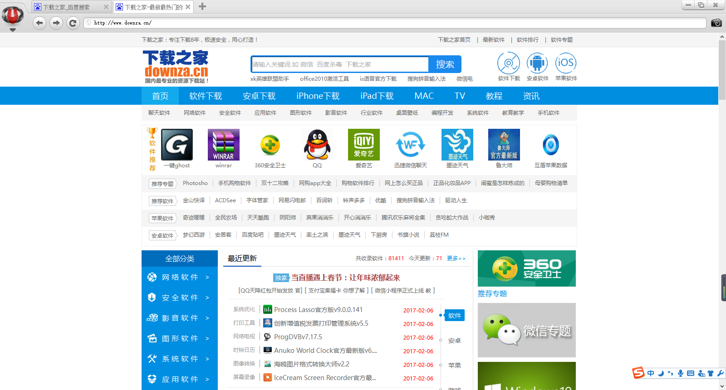Viewport: 726px width, 390px height.
Task: Open the 360安全卫士 software icon
Action: pos(270,145)
